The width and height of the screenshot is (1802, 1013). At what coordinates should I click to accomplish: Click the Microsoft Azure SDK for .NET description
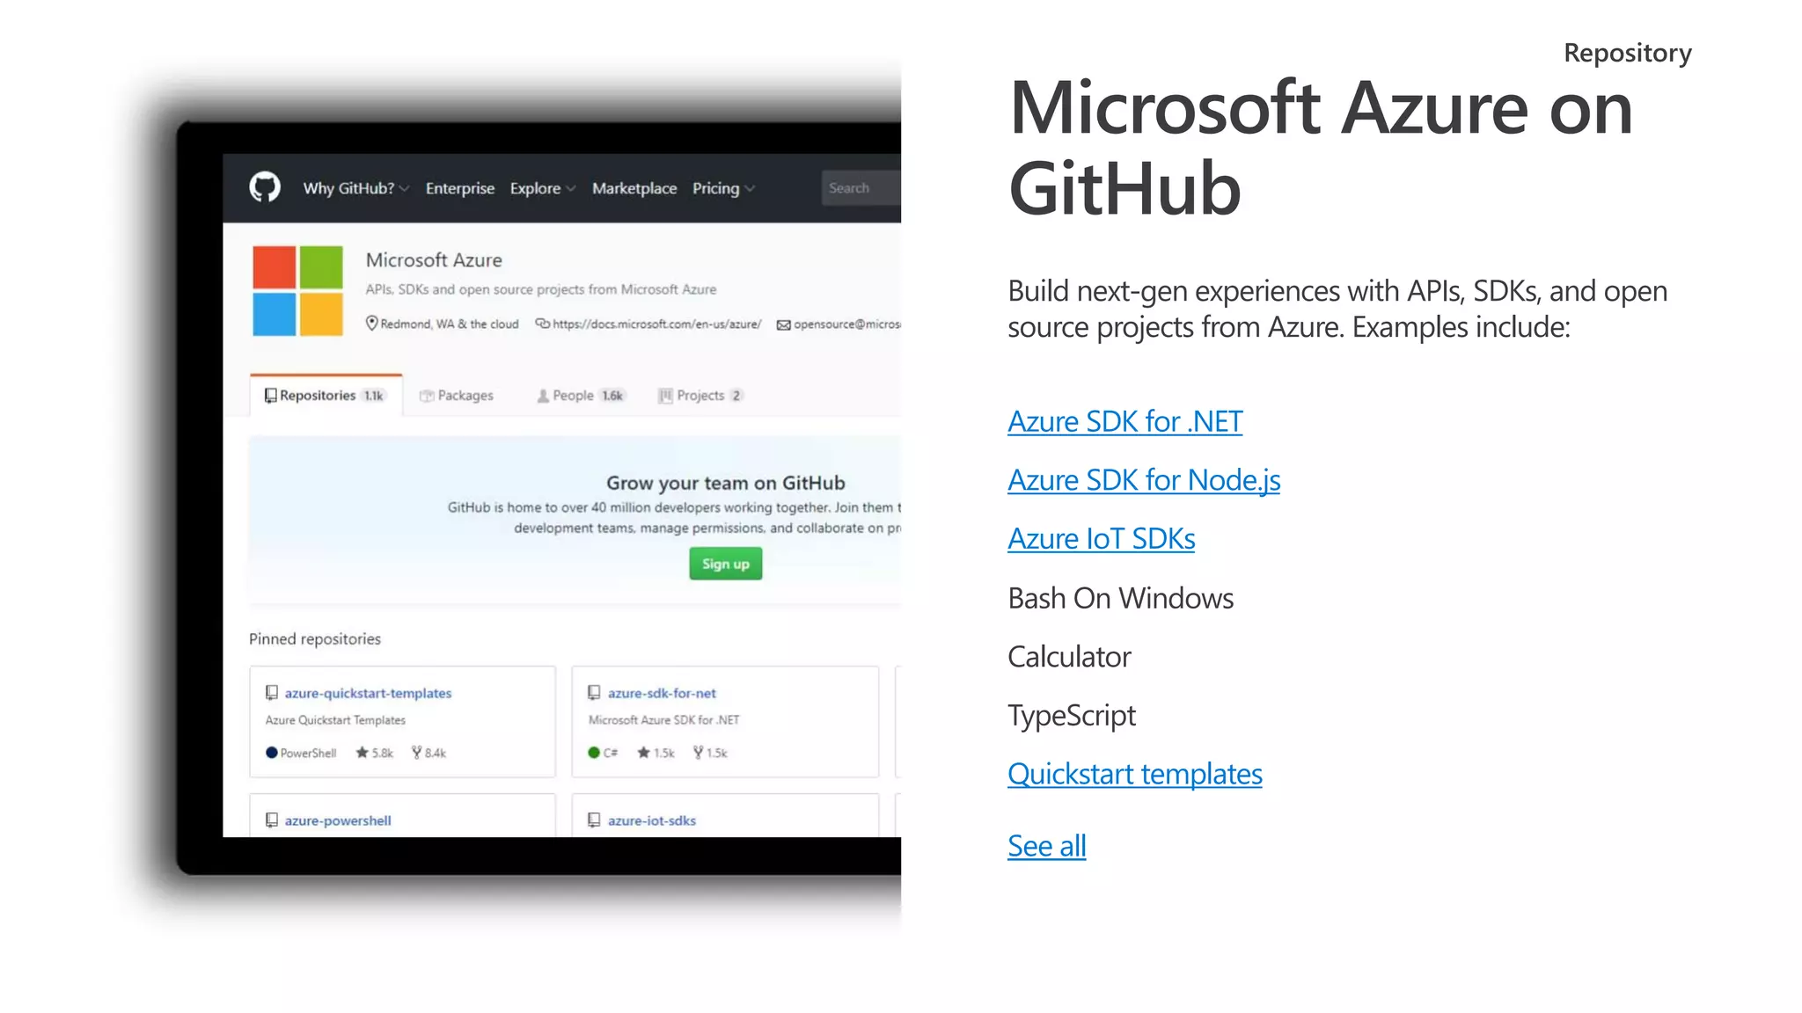[x=664, y=720]
